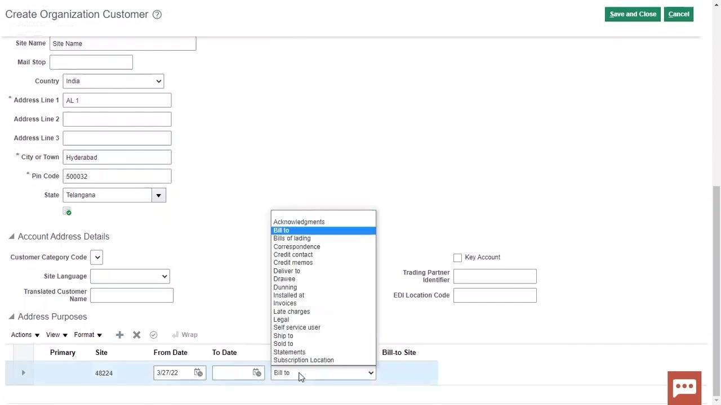Select Acknowledgments from purpose list
This screenshot has width=721, height=405.
pyautogui.click(x=323, y=222)
